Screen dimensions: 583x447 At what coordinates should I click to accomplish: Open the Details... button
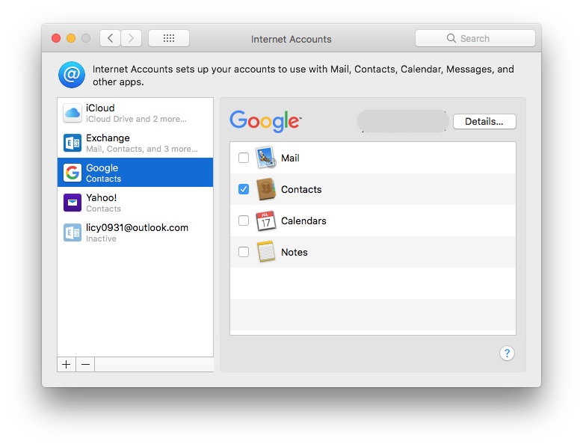click(x=484, y=122)
